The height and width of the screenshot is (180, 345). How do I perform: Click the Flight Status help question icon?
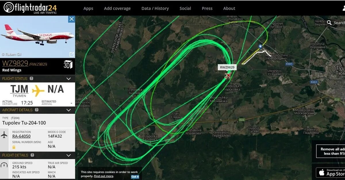point(31,79)
